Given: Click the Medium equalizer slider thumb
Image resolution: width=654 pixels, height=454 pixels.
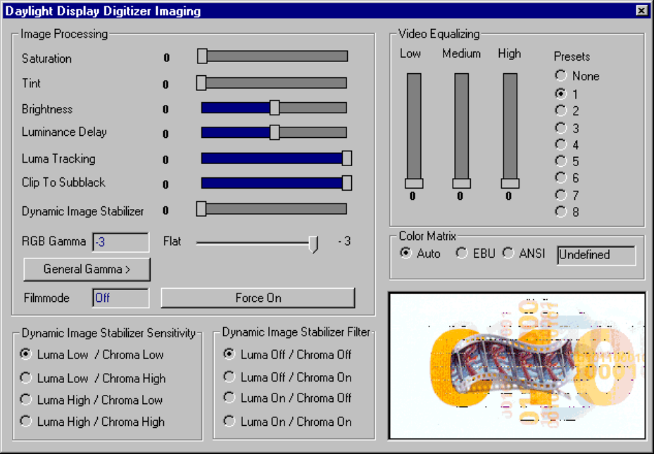Looking at the screenshot, I should click(462, 184).
